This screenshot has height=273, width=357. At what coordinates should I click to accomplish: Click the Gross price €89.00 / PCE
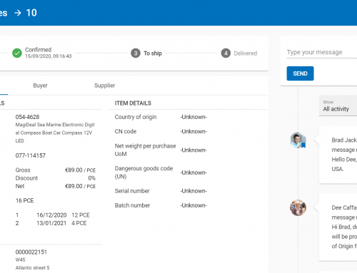[x=80, y=170]
